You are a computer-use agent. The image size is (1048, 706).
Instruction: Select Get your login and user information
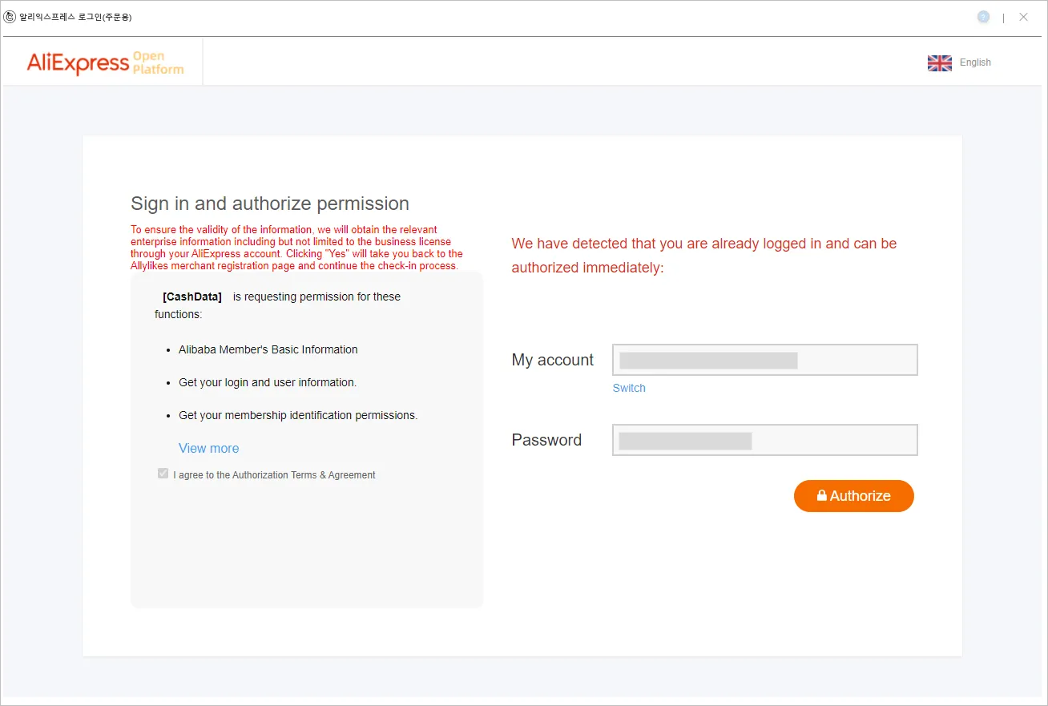pyautogui.click(x=267, y=382)
